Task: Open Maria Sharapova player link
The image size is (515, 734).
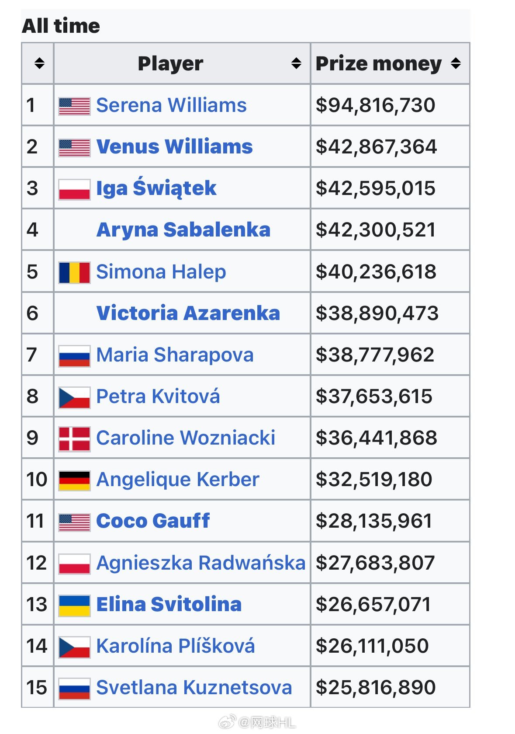Action: 175,355
